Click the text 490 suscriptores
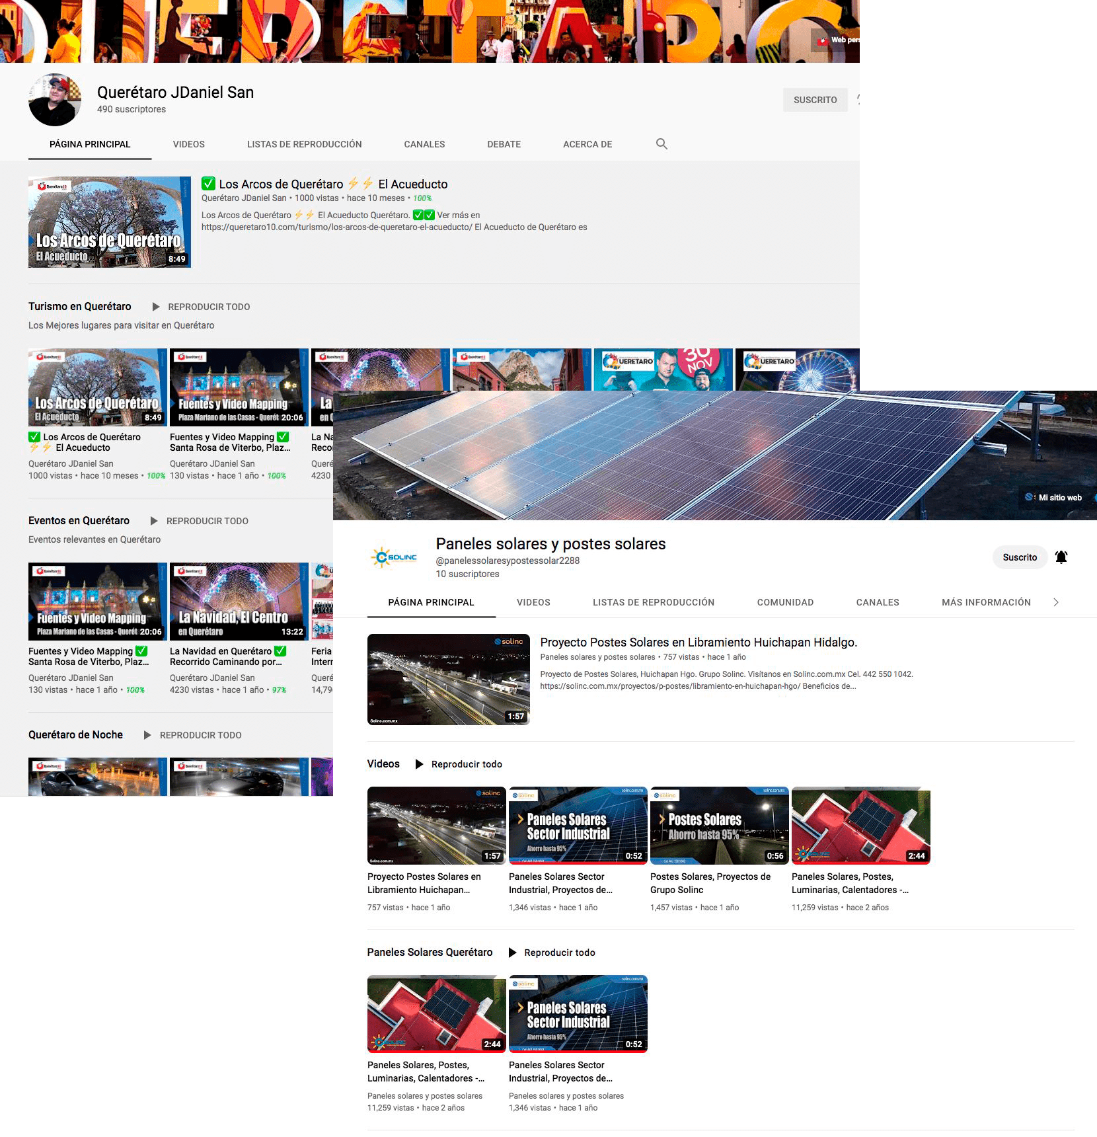1097x1137 pixels. tap(132, 109)
